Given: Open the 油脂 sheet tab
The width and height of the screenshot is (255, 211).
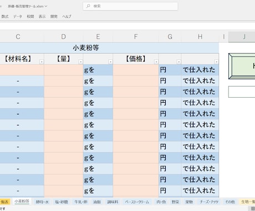Looking at the screenshot, I should (x=97, y=202).
